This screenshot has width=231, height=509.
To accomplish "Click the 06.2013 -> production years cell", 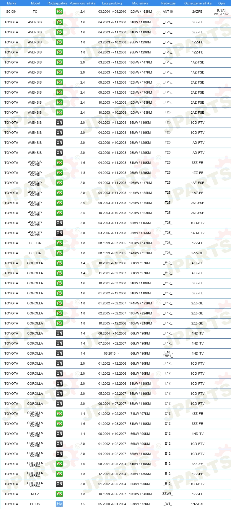I will (112, 353).
